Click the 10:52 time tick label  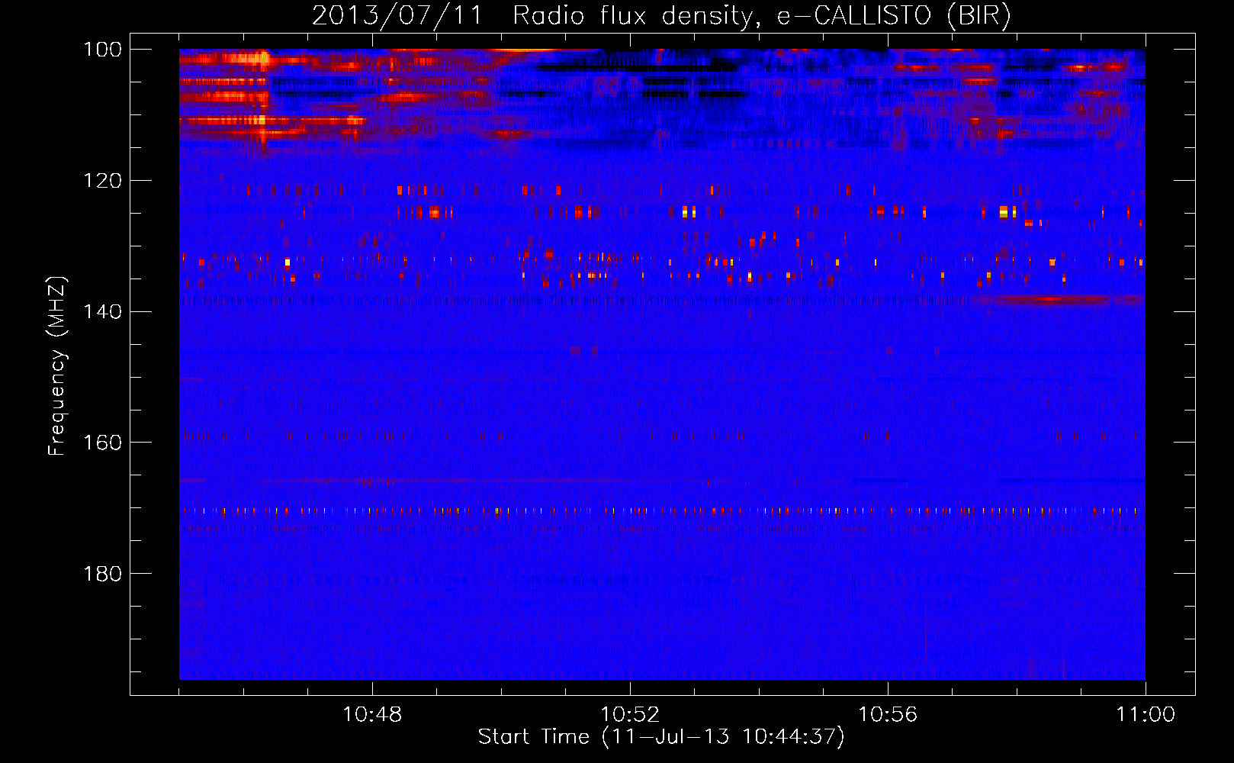630,715
